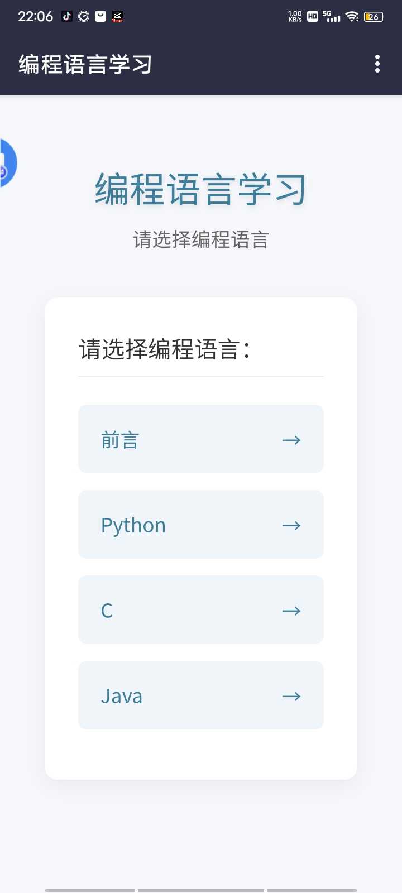Tap the Wi-Fi signal icon
Image resolution: width=402 pixels, height=893 pixels.
tap(352, 16)
